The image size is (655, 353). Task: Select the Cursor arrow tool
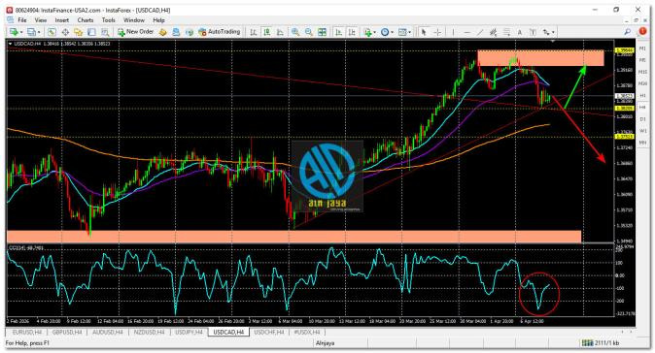point(424,32)
